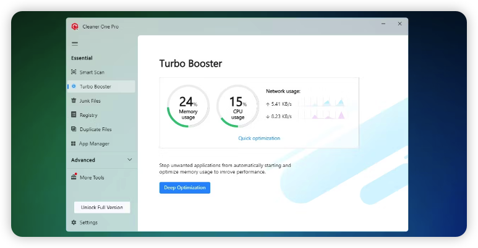This screenshot has width=478, height=248.
Task: Click the App Manager grid icon
Action: 73,143
